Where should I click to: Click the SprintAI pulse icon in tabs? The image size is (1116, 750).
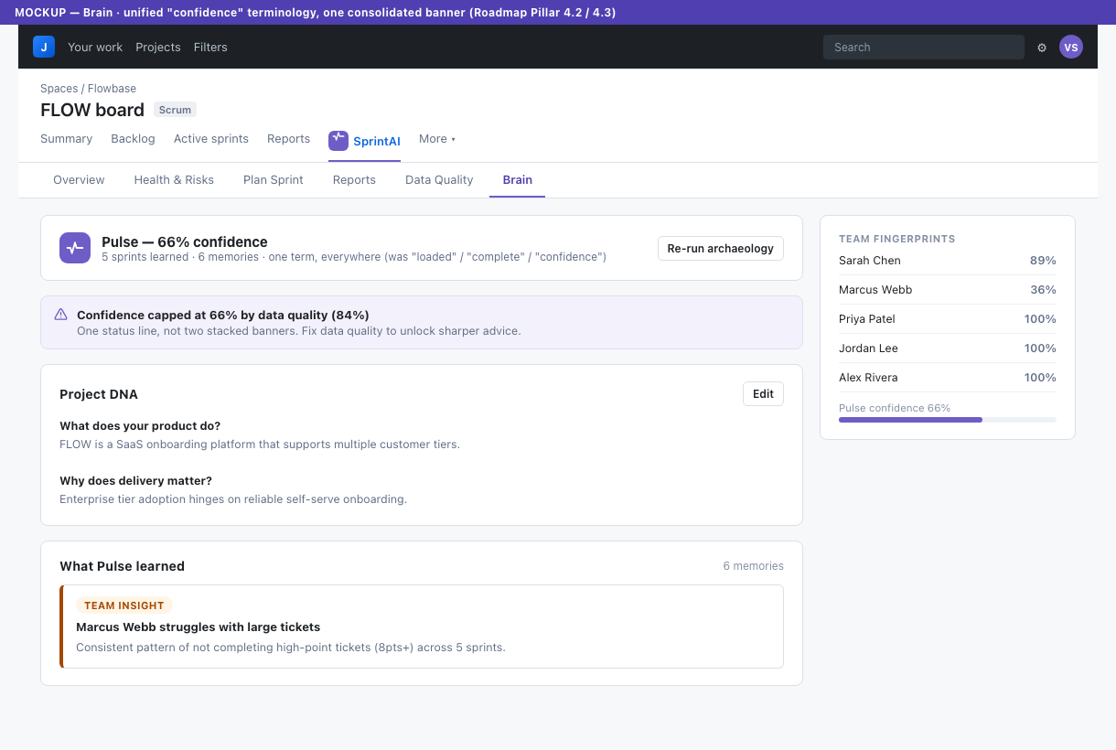click(x=338, y=140)
